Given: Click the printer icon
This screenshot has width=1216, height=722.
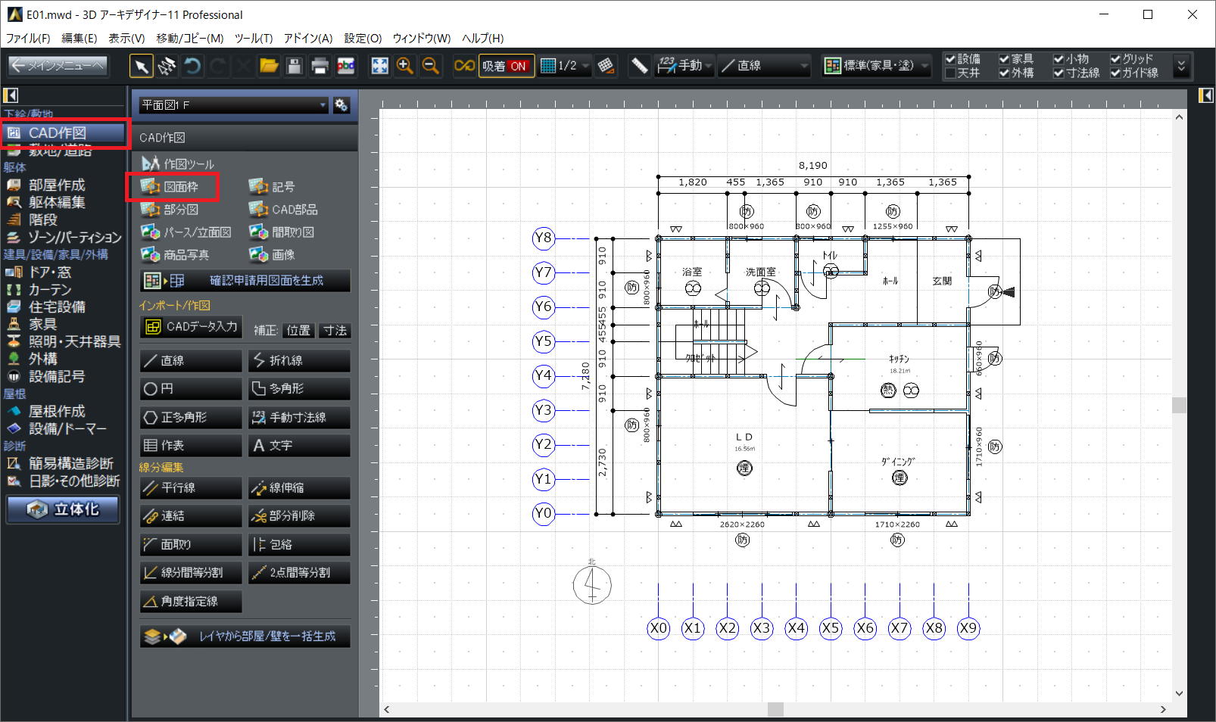Looking at the screenshot, I should point(320,67).
